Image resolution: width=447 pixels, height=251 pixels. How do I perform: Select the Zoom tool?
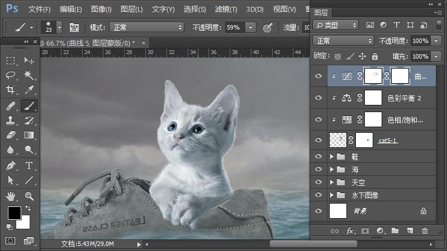[x=29, y=196]
